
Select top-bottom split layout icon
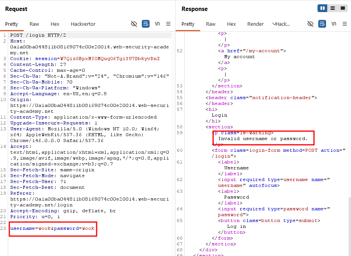[x=333, y=8]
